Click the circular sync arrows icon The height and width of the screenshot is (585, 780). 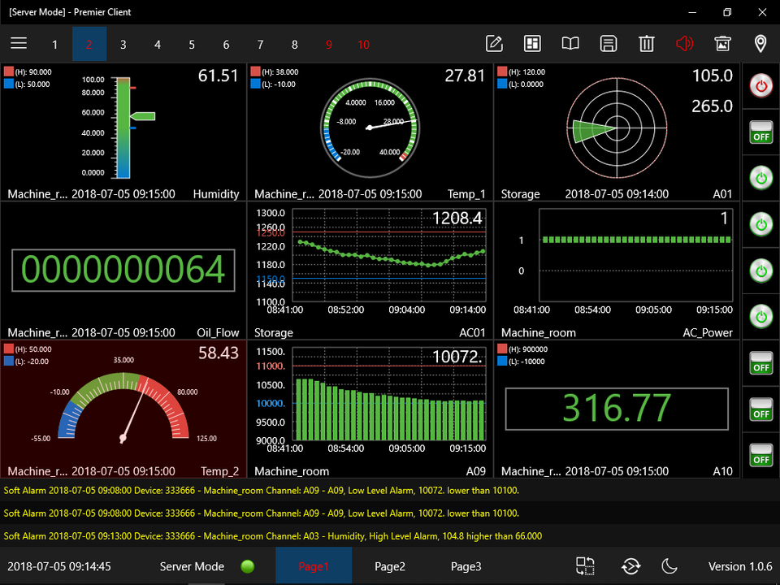coord(630,566)
